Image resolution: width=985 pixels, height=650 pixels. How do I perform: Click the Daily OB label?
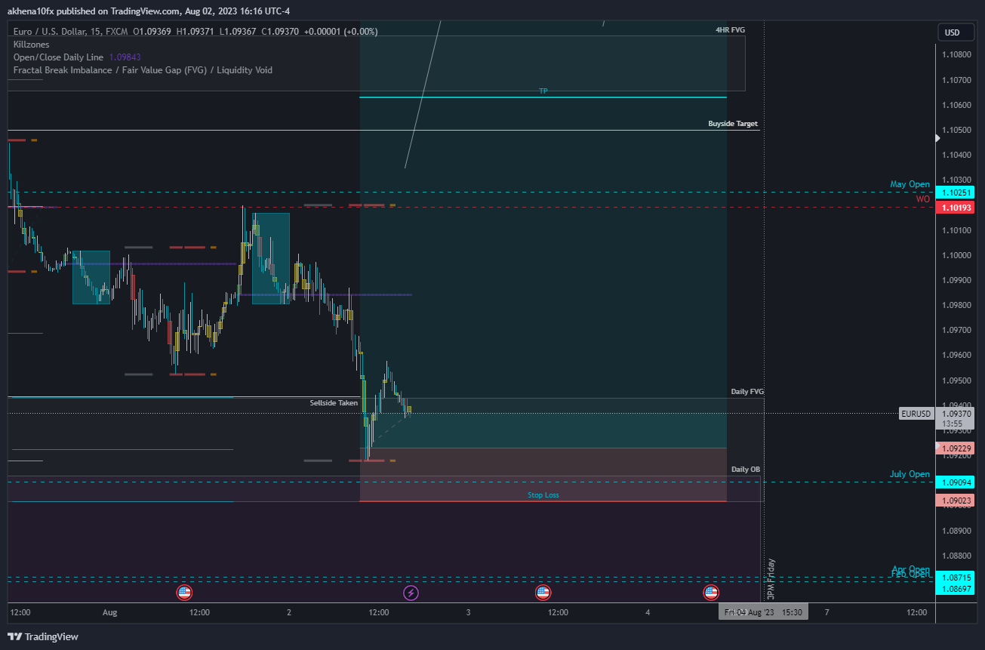746,470
